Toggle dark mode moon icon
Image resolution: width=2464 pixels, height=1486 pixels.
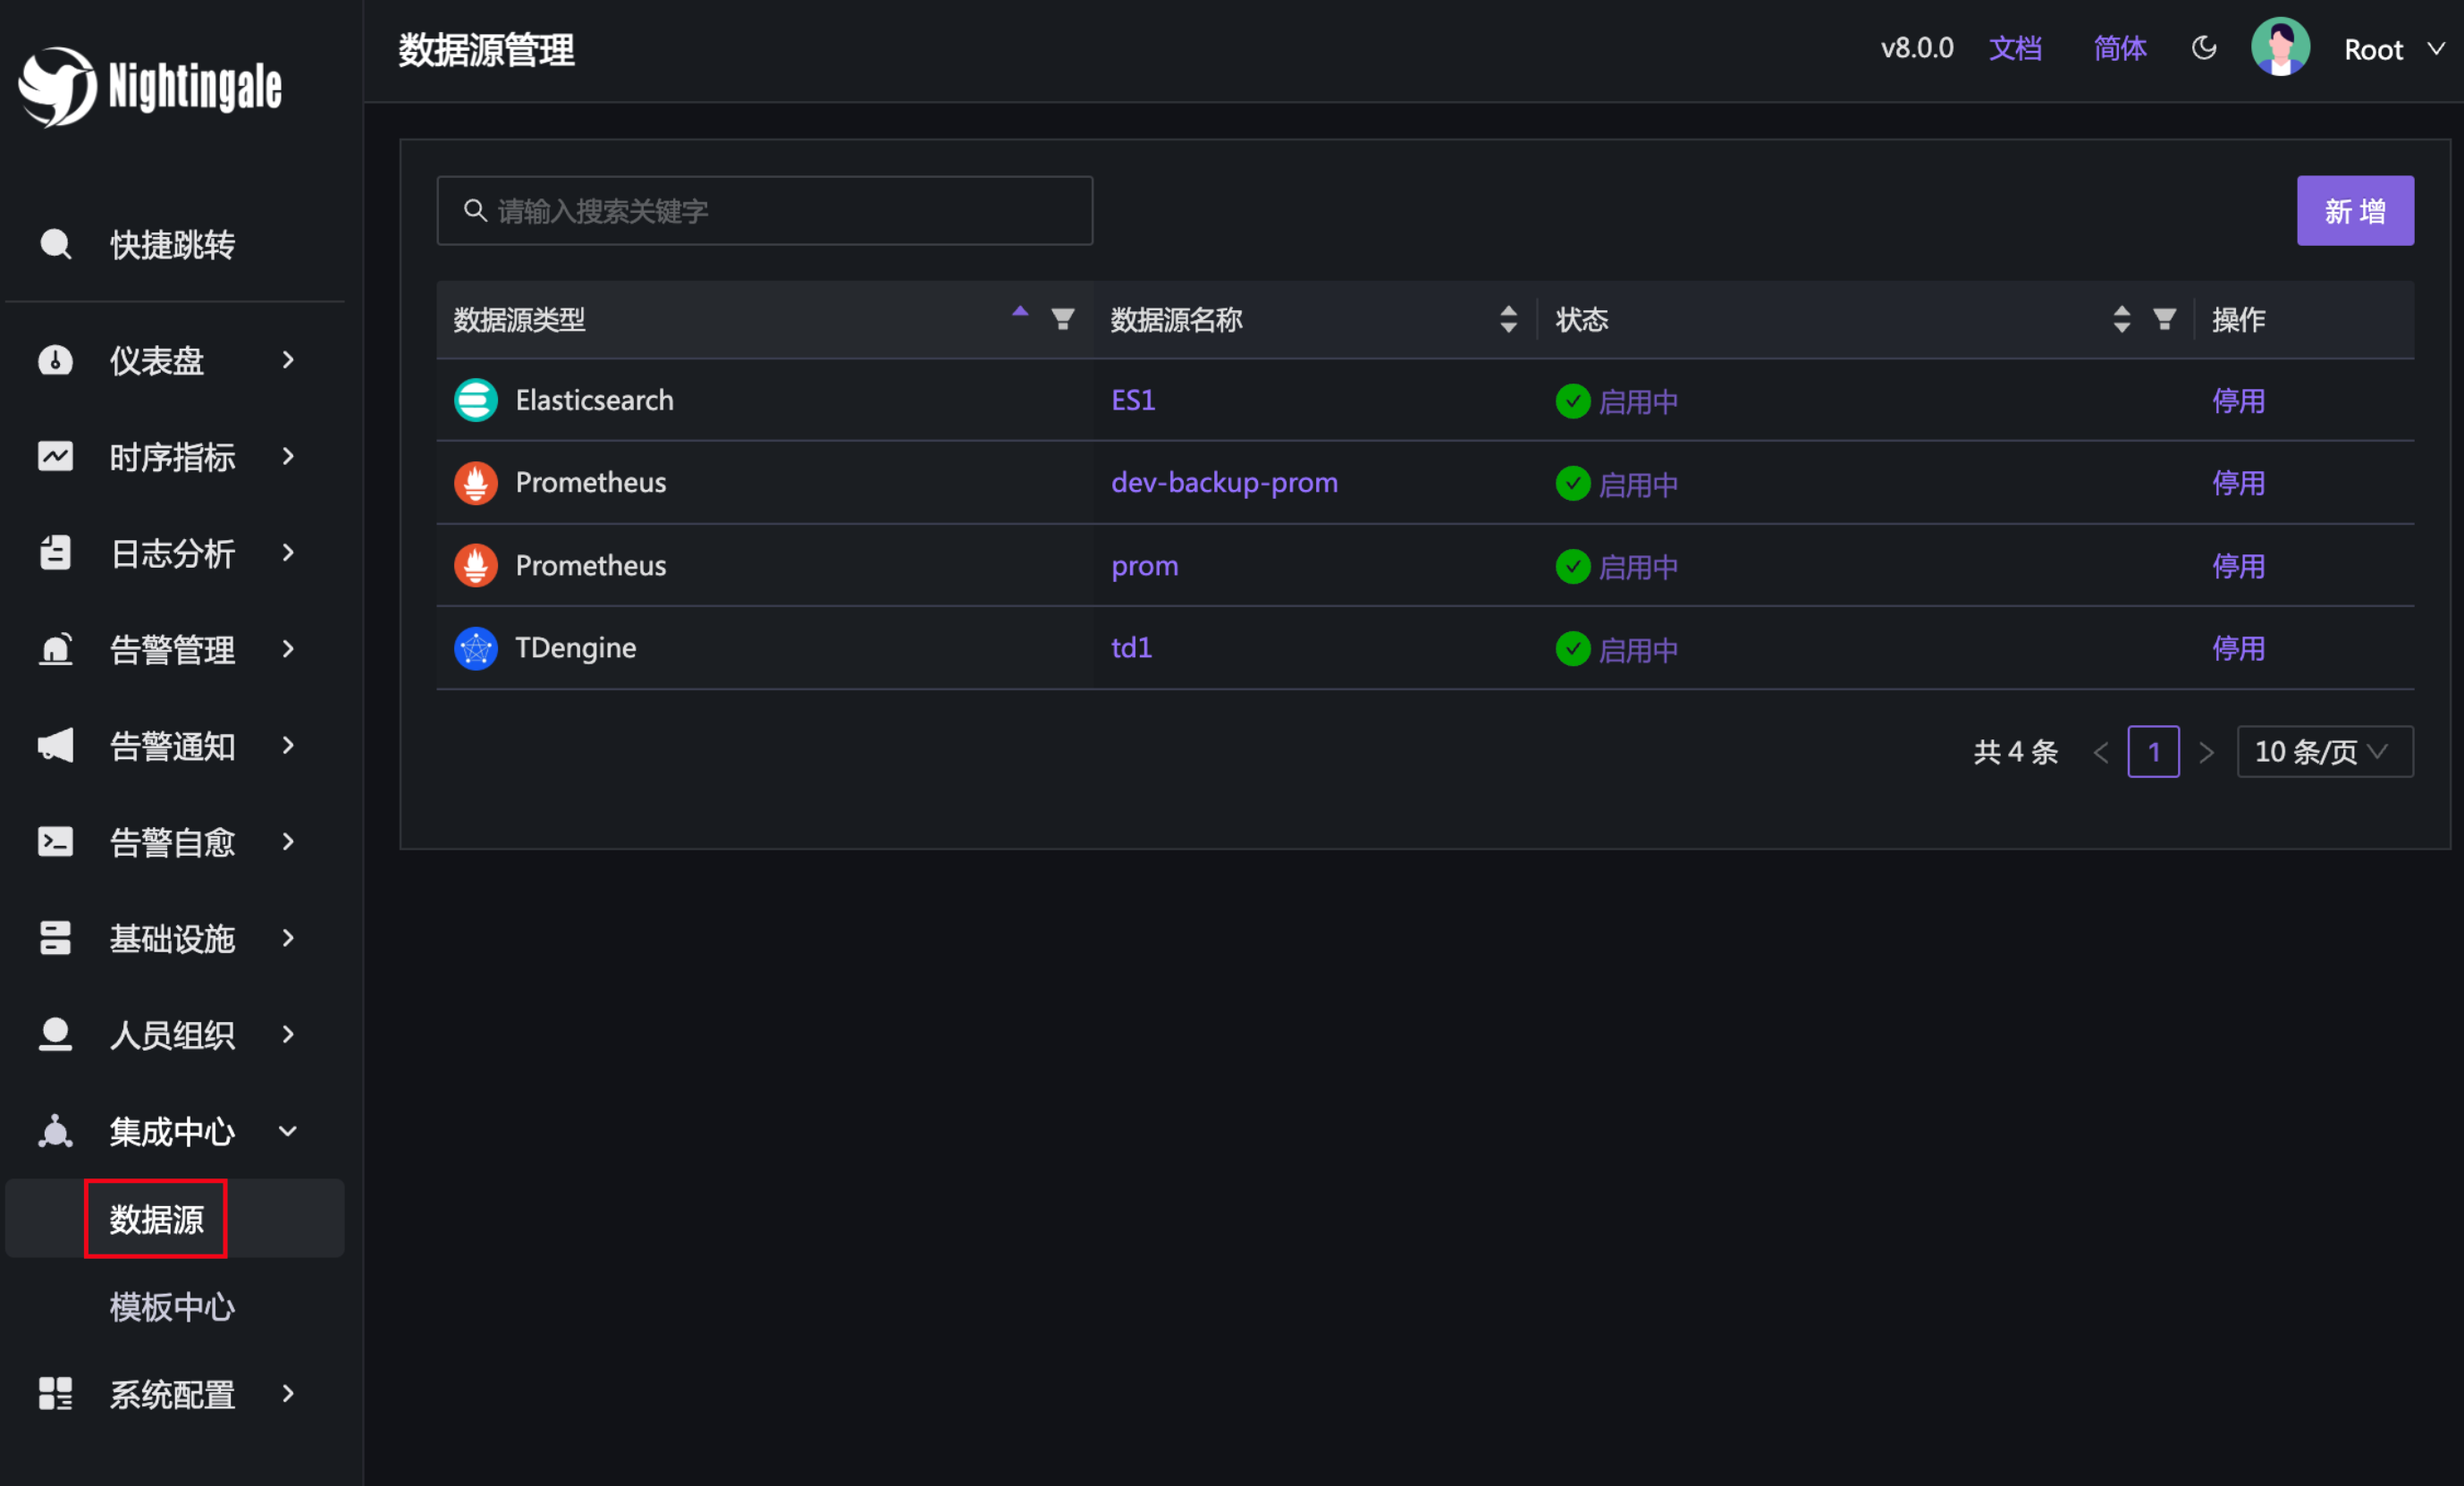click(2203, 48)
